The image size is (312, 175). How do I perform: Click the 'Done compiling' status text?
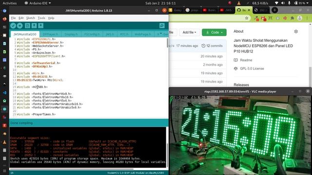tap(21, 123)
